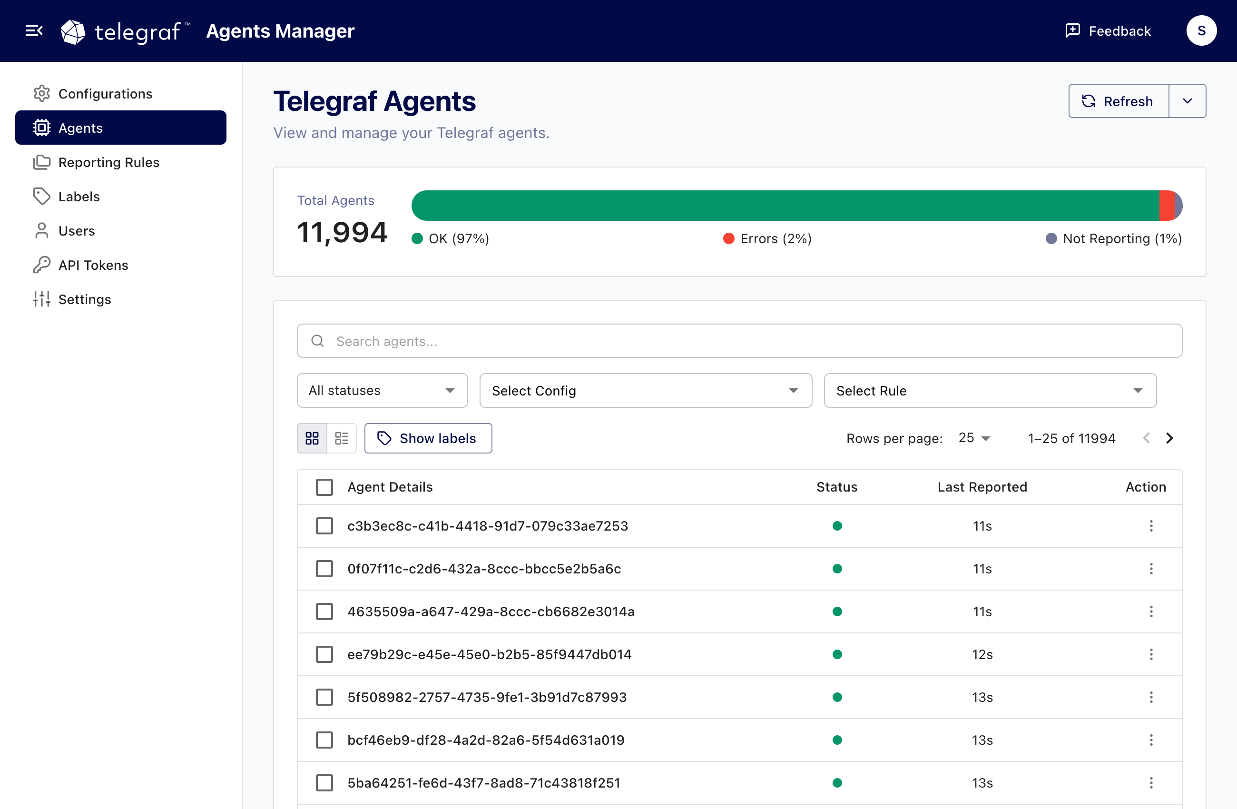
Task: Click the red Errors segment of status bar
Action: [1167, 206]
